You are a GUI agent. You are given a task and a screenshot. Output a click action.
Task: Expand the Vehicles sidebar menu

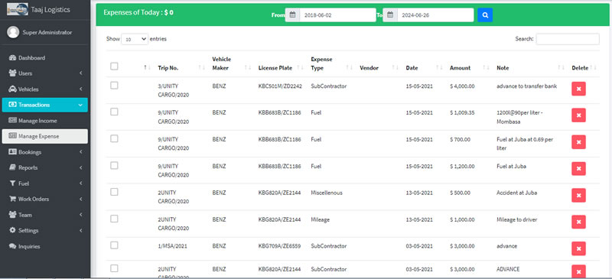pyautogui.click(x=45, y=89)
